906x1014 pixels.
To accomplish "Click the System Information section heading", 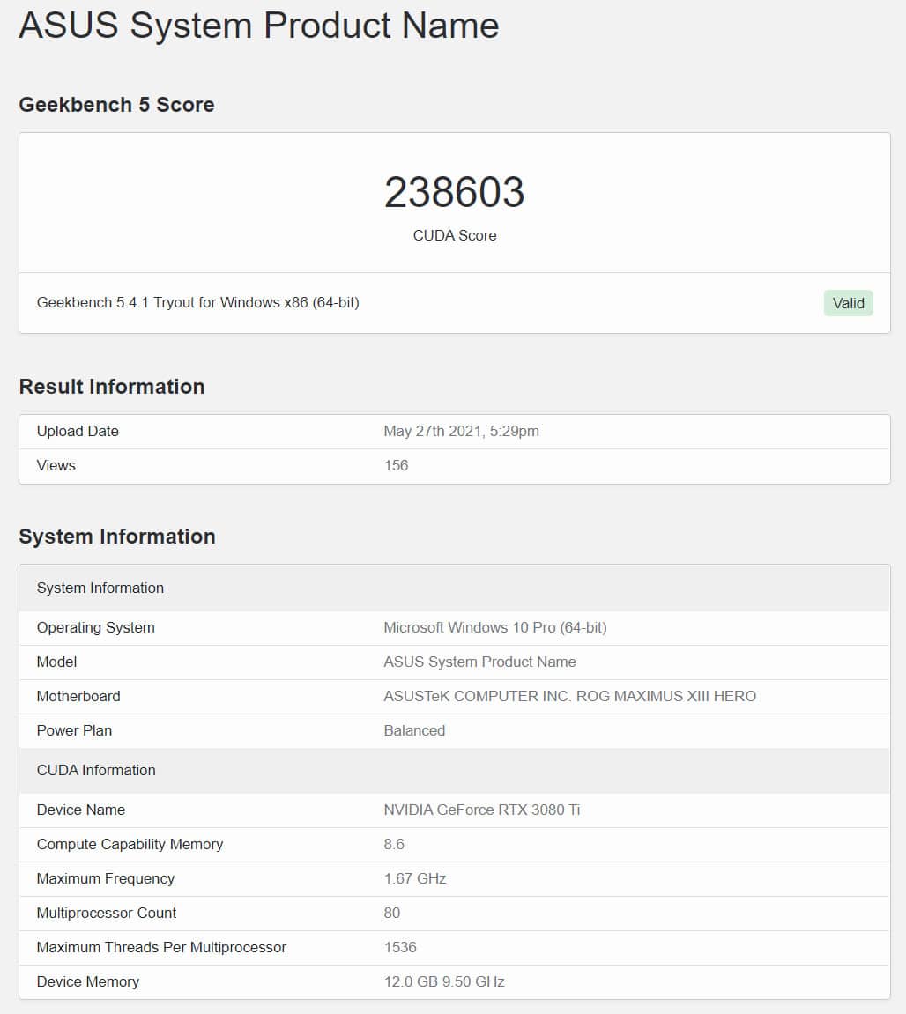I will point(117,537).
